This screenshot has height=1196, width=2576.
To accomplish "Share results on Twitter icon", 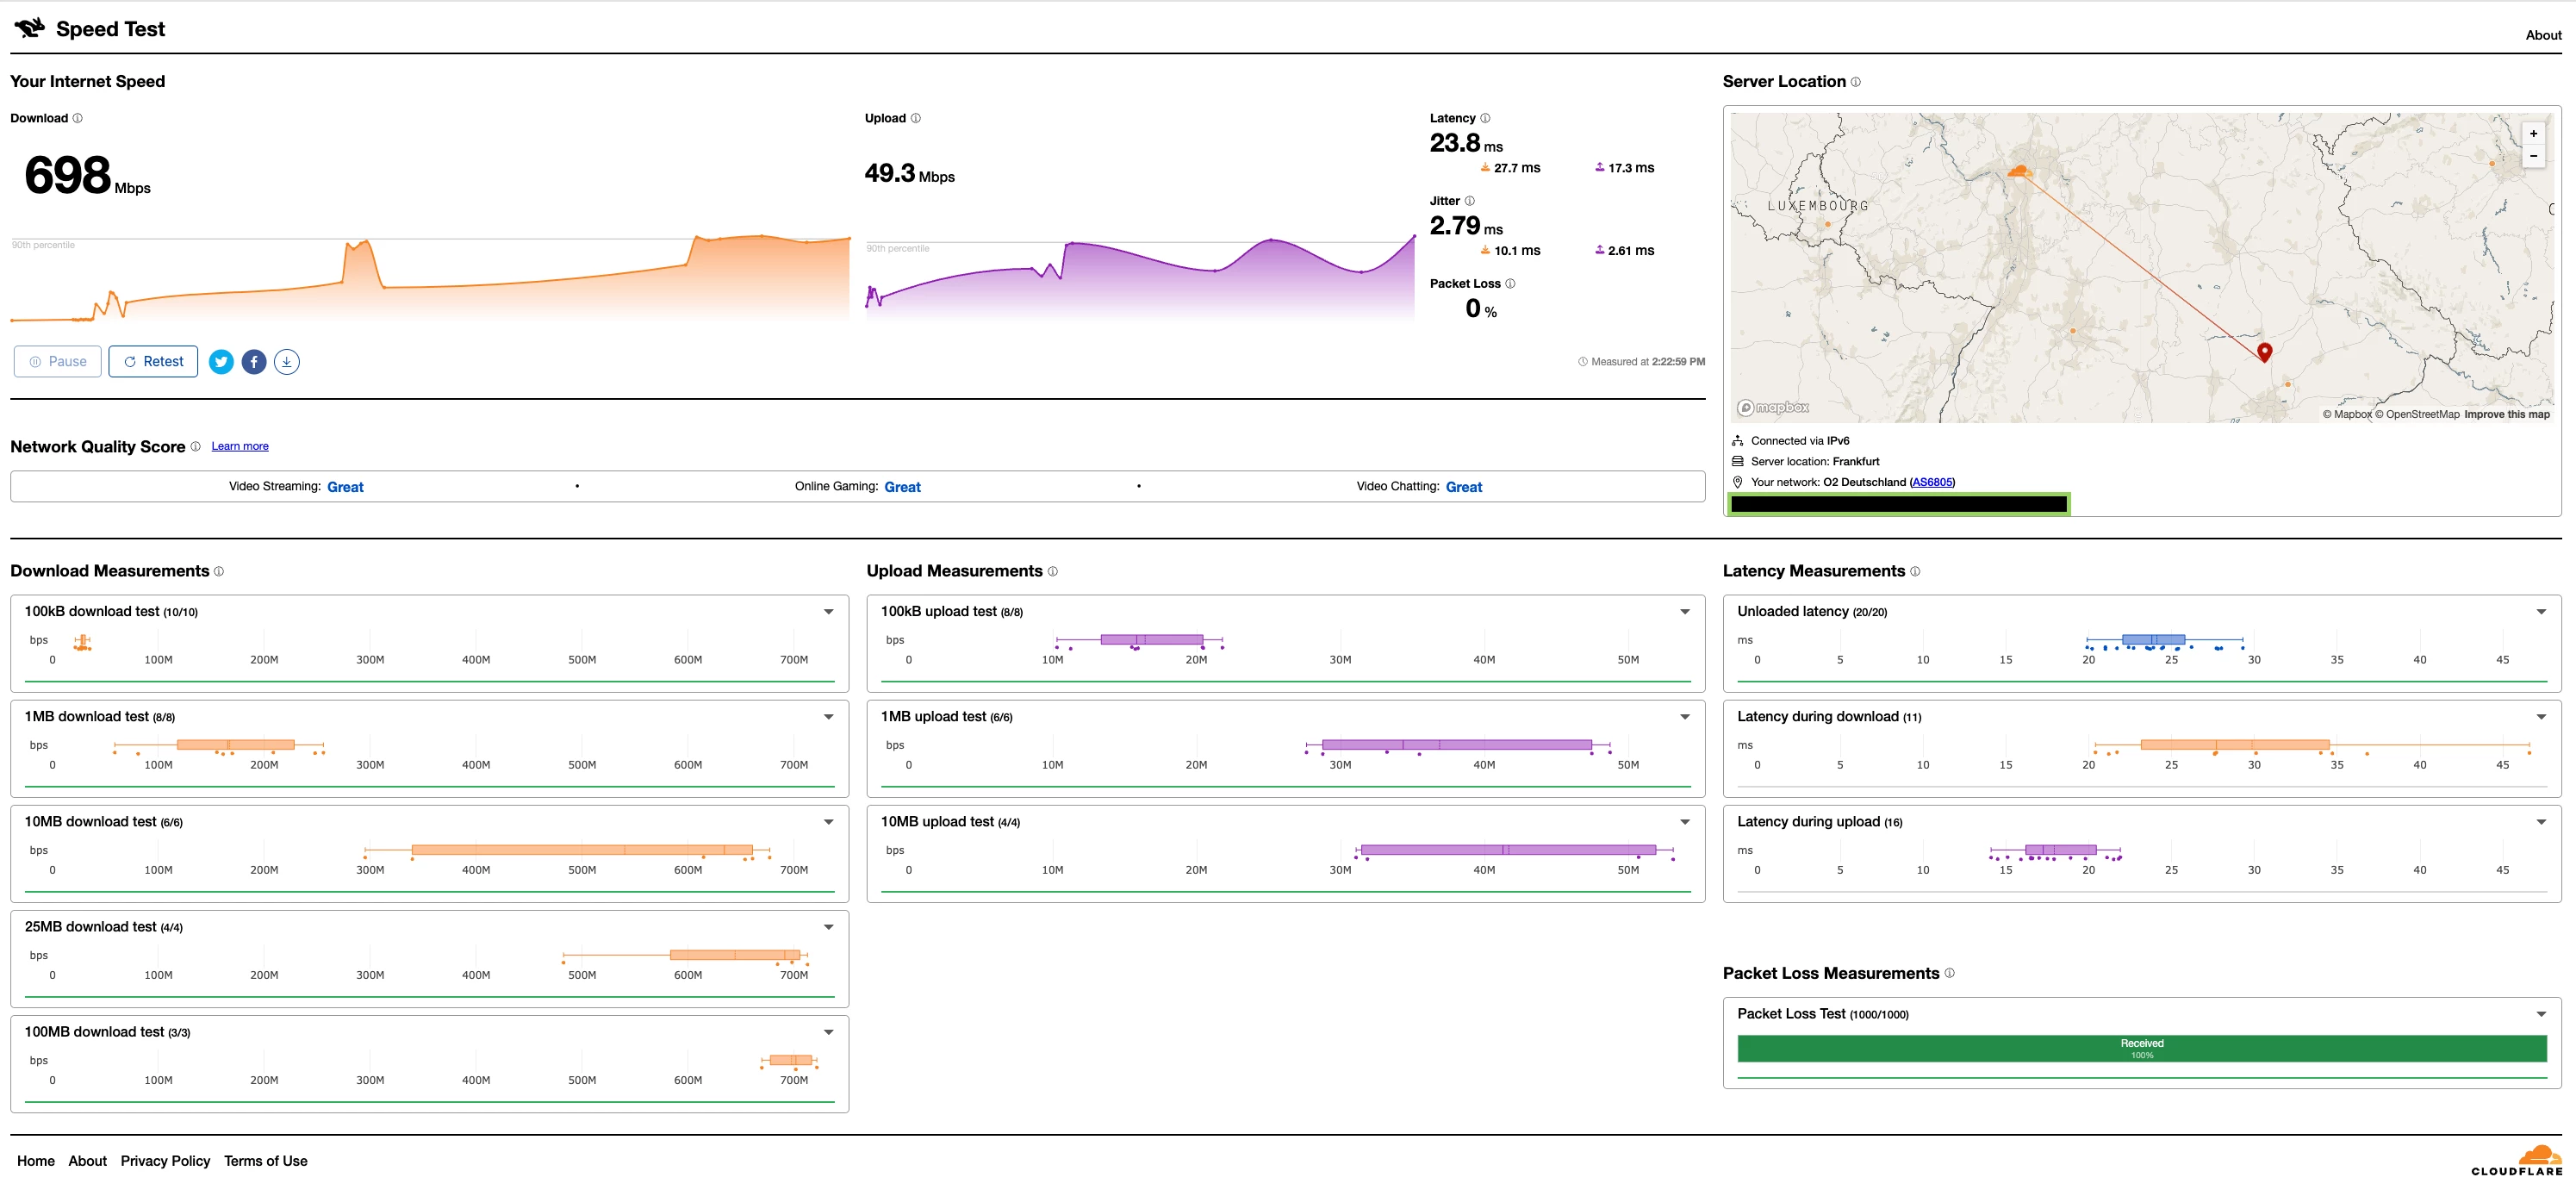I will tap(221, 362).
